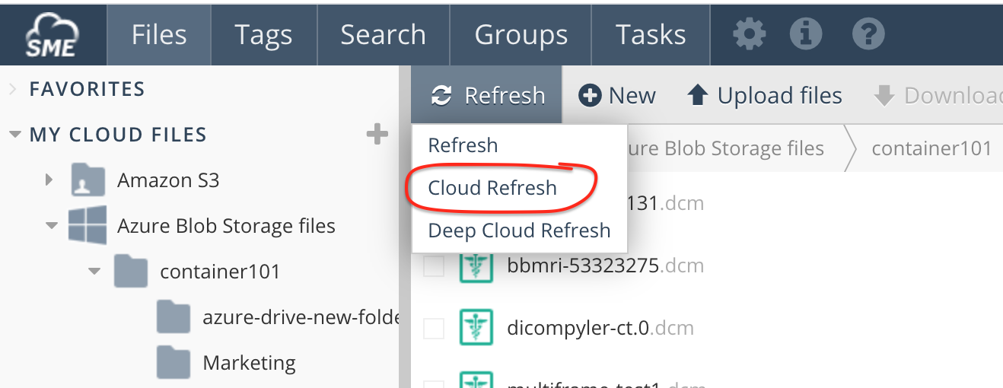Choose Cloud Refresh from the dropdown
This screenshot has width=1003, height=388.
pos(492,188)
